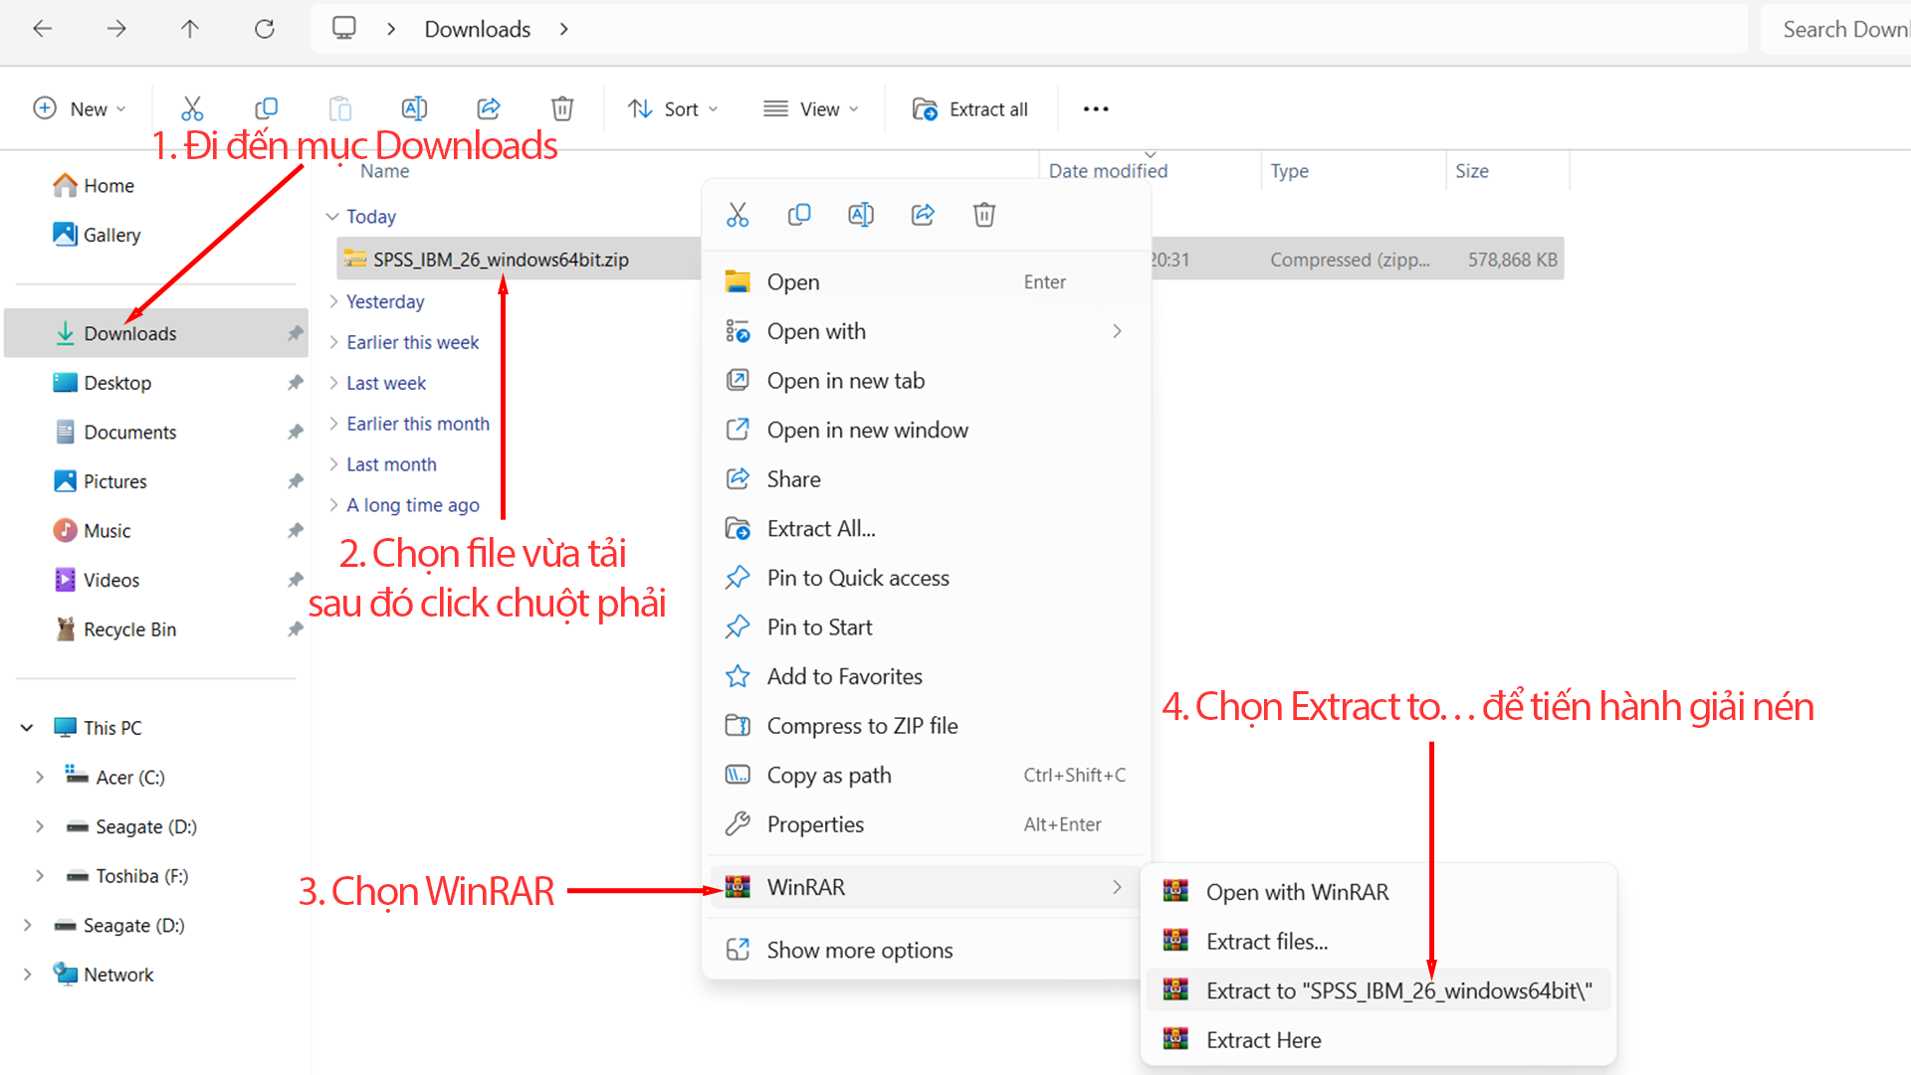Open Documents in the sidebar
1911x1075 pixels.
pos(156,432)
